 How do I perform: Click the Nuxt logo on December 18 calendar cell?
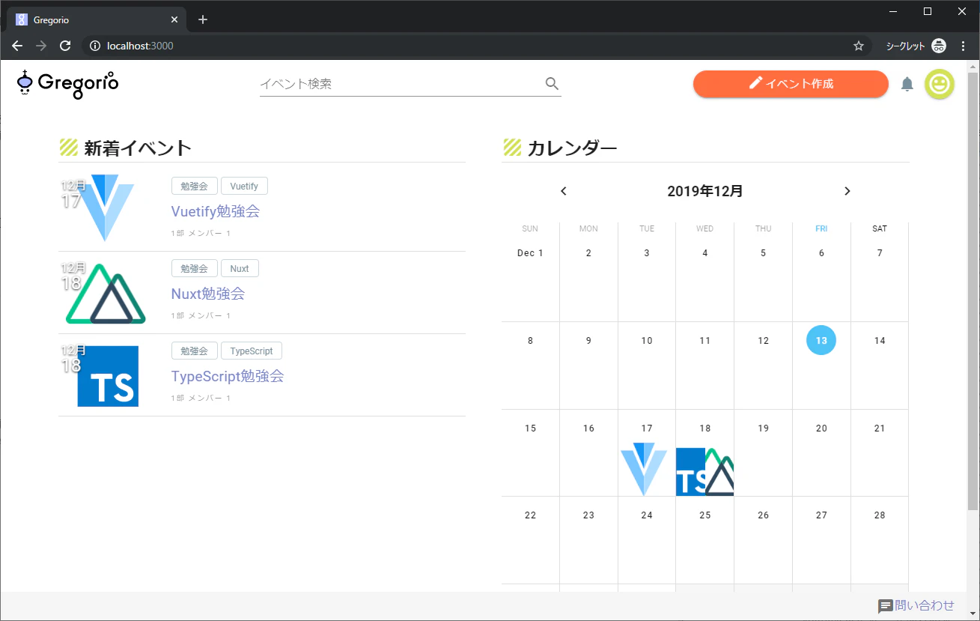coord(720,473)
